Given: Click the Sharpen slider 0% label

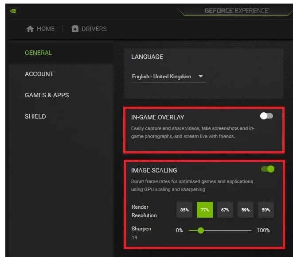Looking at the screenshot, I should 180,230.
